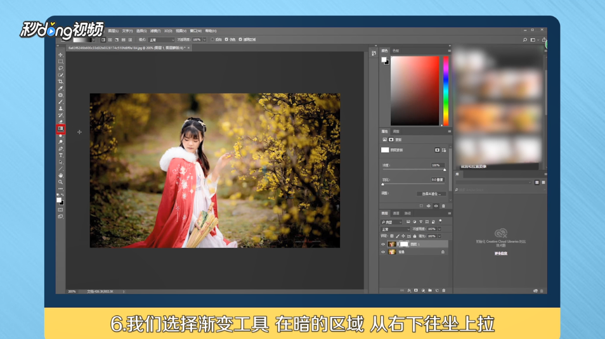Viewport: 605px width, 339px height.
Task: Enable the Reverse gradient checkbox
Action: click(212, 40)
